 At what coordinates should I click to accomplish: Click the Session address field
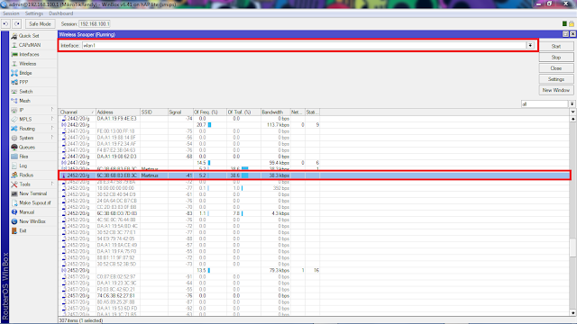pos(95,24)
